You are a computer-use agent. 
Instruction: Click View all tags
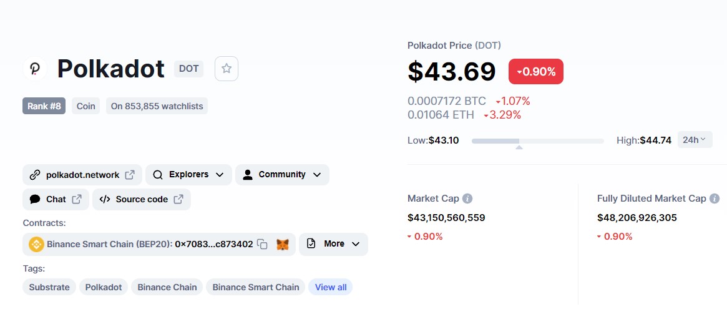[331, 287]
